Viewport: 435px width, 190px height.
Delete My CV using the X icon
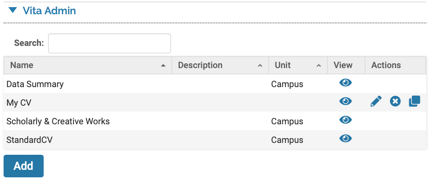pyautogui.click(x=395, y=102)
